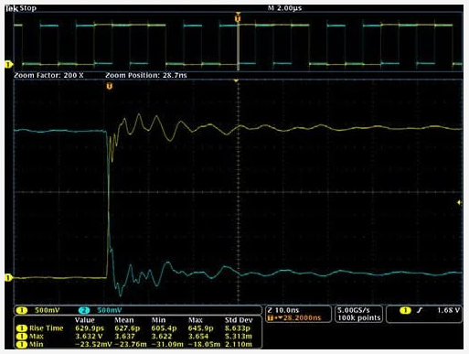Viewport: 469px width, 354px height.
Task: Select the cyan channel 2 badge
Action: [84, 310]
